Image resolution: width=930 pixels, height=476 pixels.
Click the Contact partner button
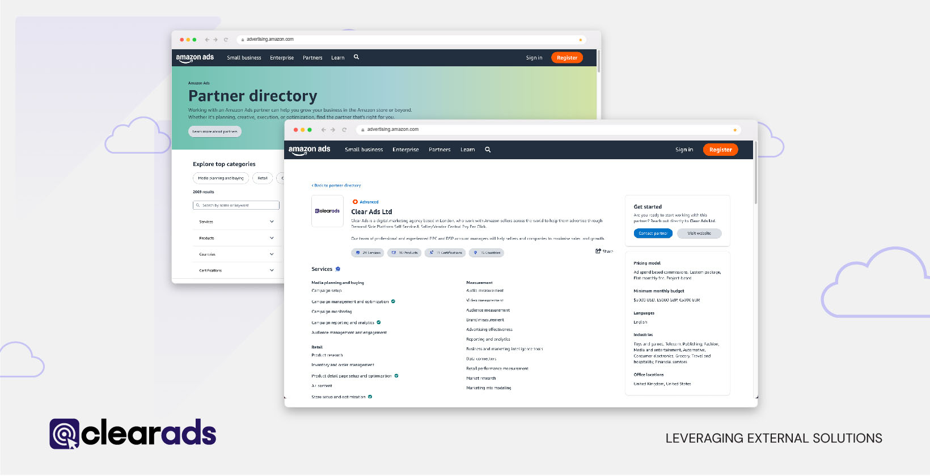coord(653,233)
